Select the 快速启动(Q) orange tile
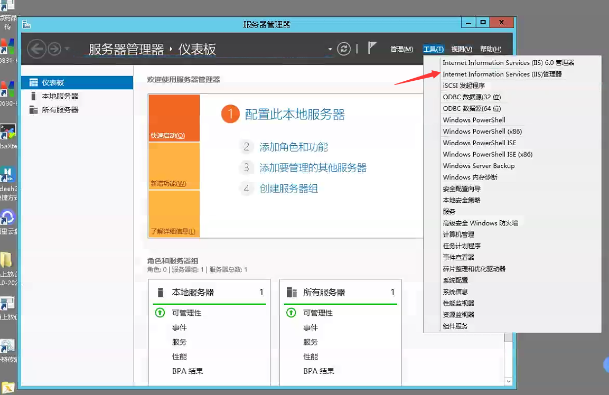609x395 pixels. click(x=174, y=118)
